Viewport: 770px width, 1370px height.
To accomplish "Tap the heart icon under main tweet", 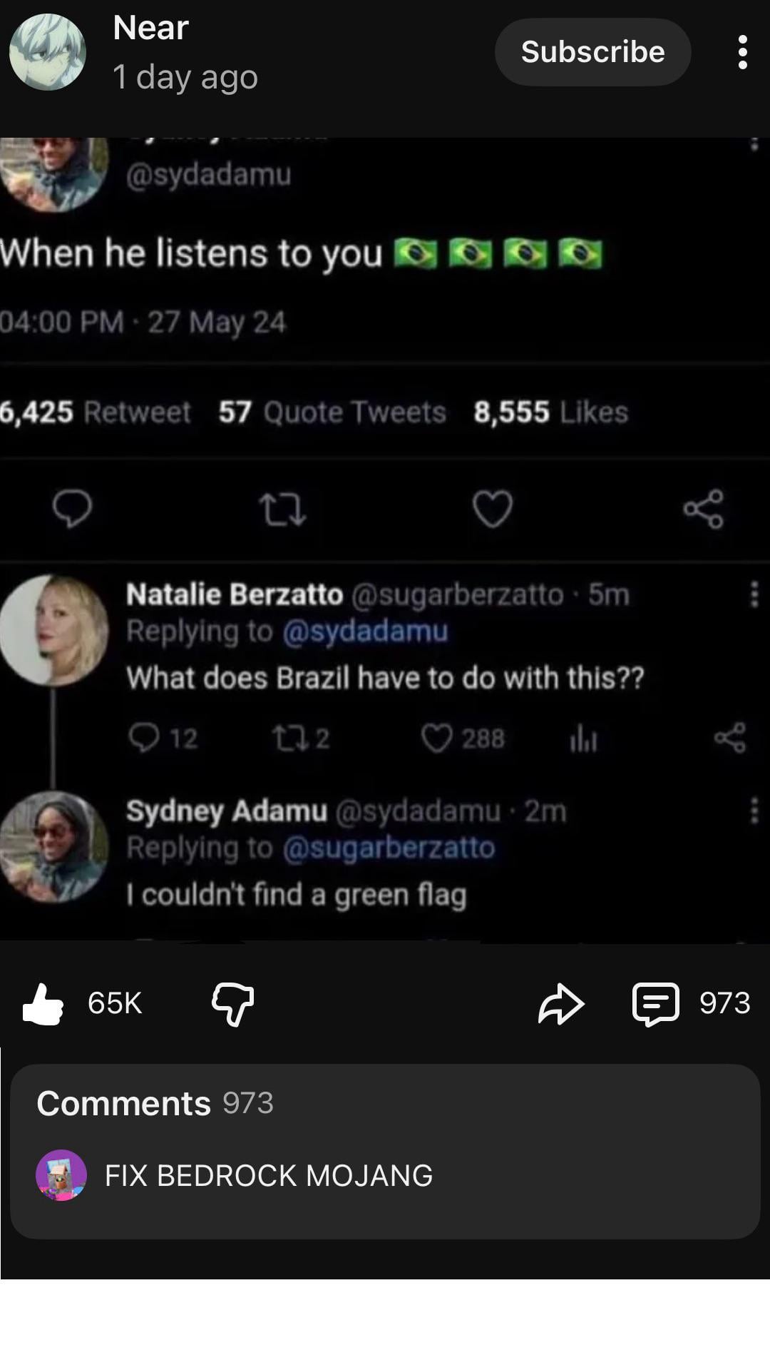I will pyautogui.click(x=493, y=509).
